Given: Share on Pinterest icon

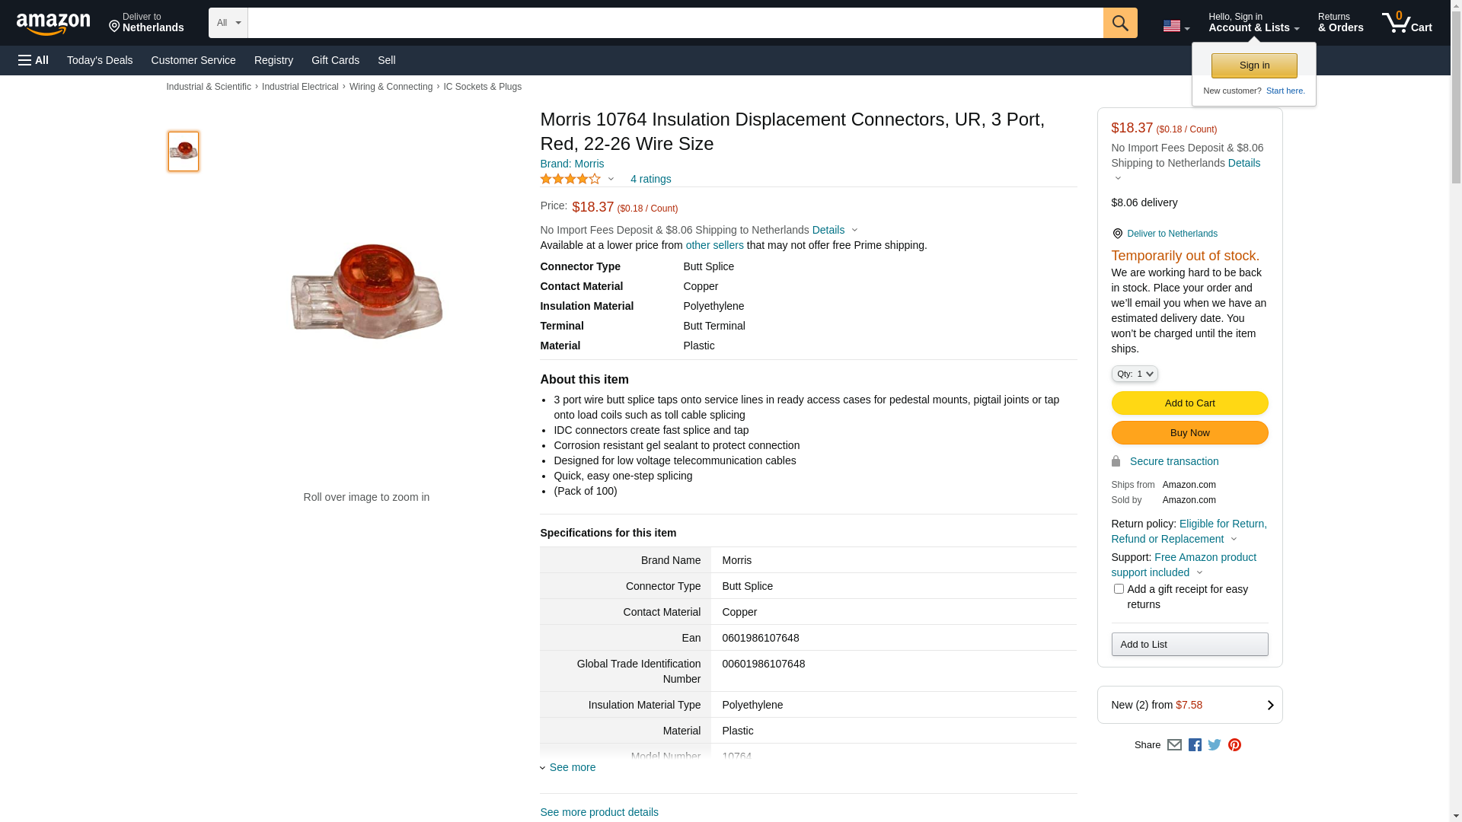Looking at the screenshot, I should pos(1234,745).
